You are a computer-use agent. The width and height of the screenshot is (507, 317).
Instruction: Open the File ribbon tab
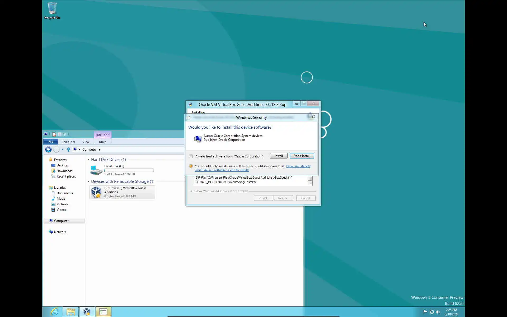pyautogui.click(x=50, y=142)
